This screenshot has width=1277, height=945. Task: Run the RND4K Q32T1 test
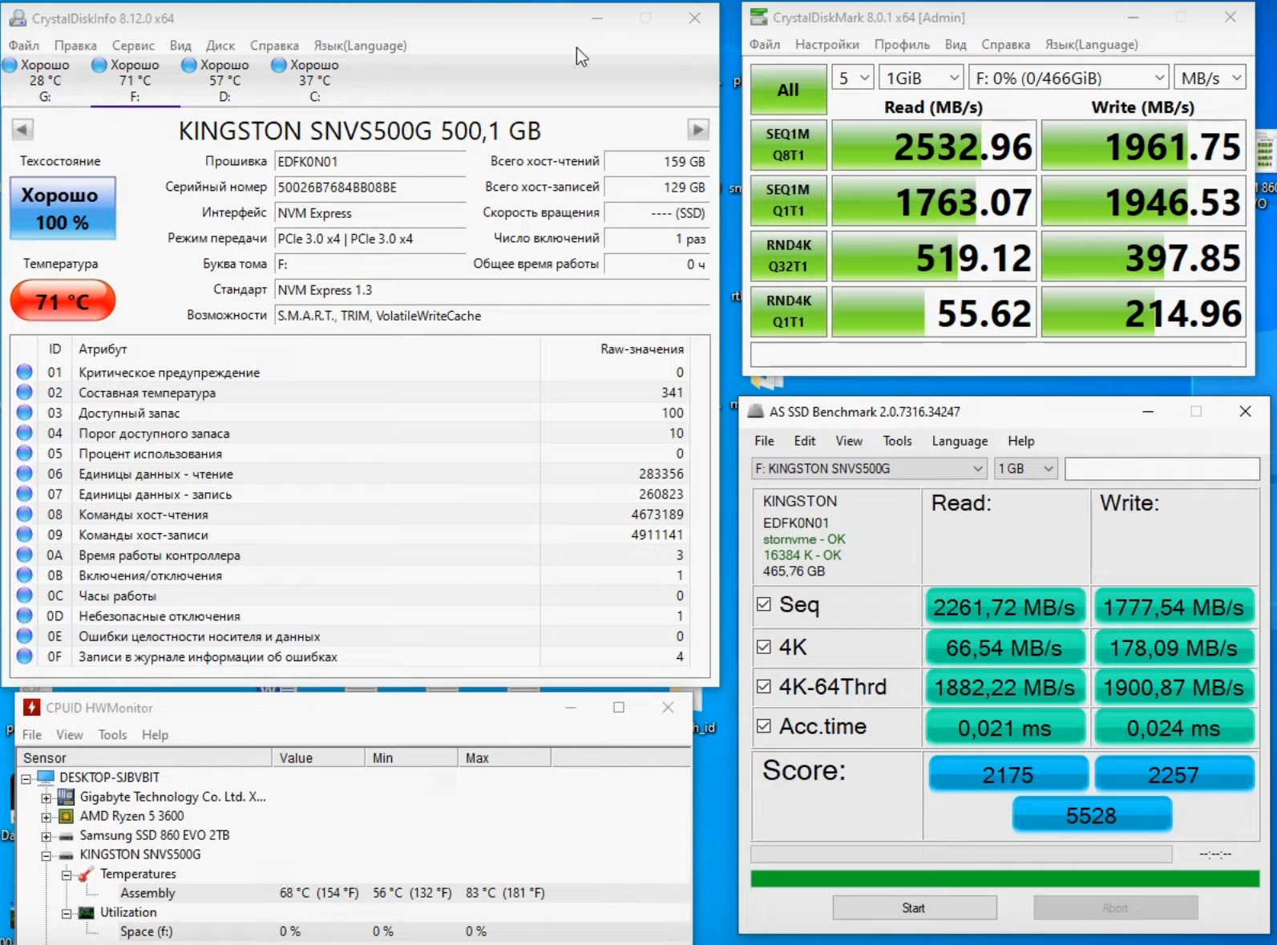[789, 256]
